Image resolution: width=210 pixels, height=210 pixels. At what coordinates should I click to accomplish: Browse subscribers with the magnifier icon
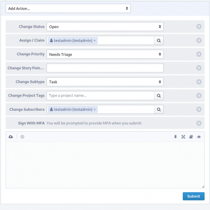[159, 109]
